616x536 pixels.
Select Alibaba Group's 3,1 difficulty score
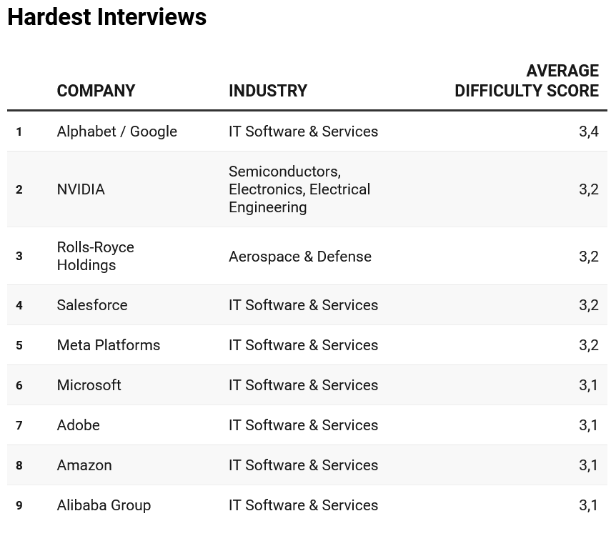pyautogui.click(x=588, y=505)
